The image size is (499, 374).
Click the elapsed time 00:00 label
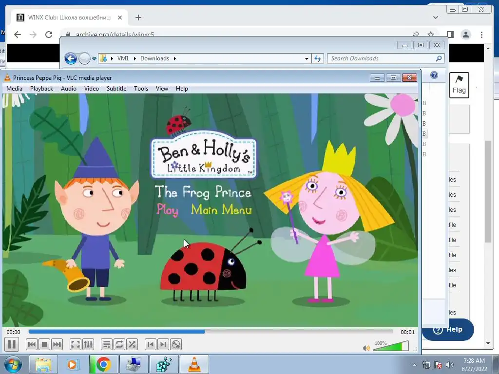point(13,332)
